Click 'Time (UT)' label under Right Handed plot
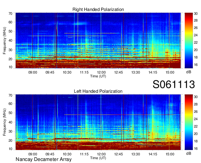 tap(98, 76)
